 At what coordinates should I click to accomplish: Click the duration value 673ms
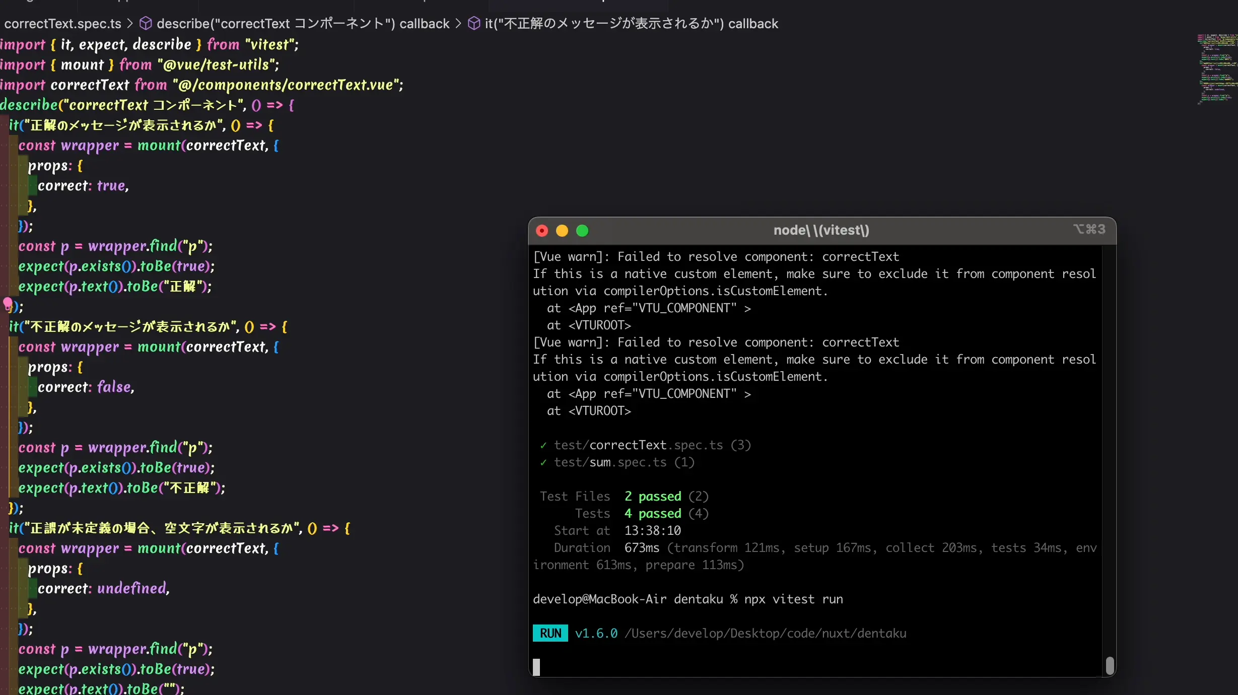pos(642,548)
